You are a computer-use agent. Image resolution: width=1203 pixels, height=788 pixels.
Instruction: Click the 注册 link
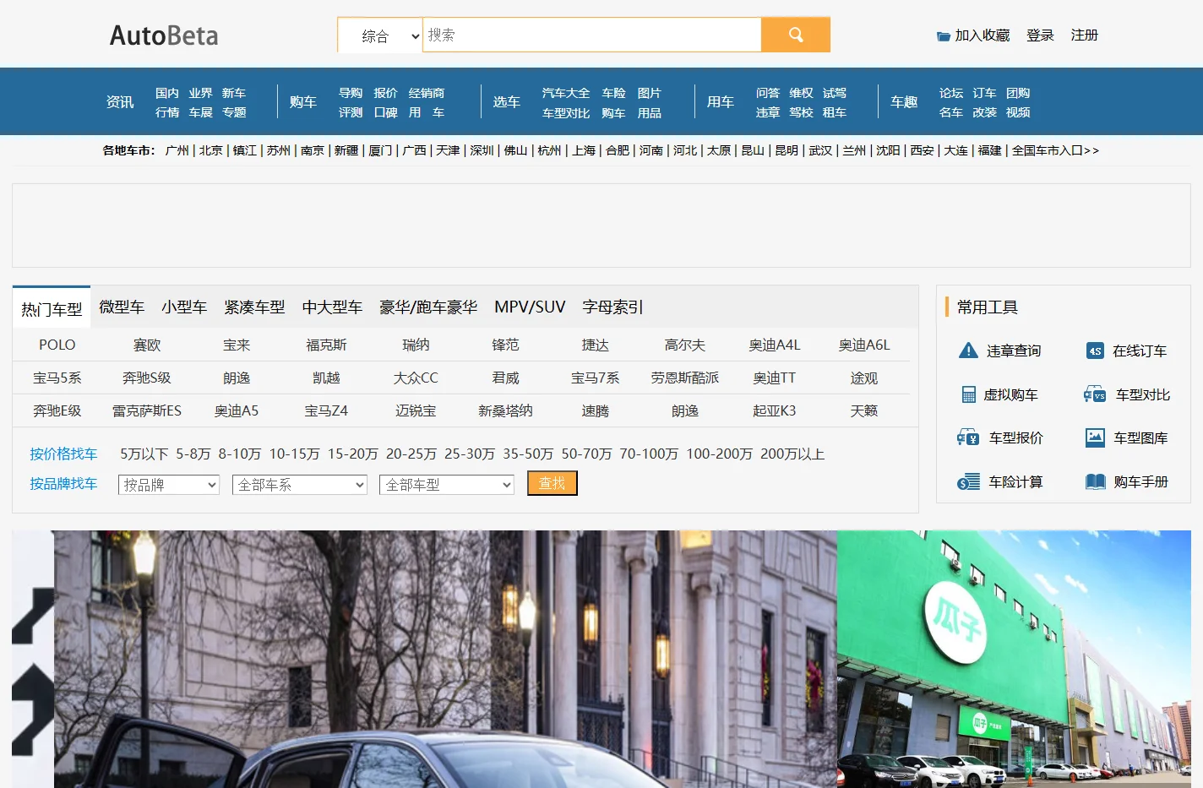coord(1085,35)
